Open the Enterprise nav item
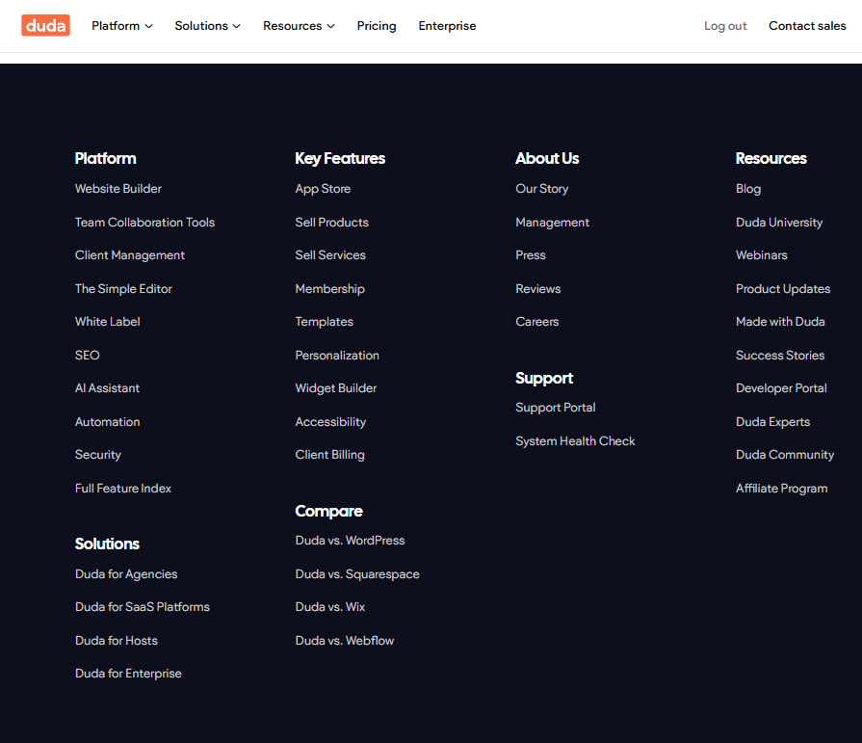The width and height of the screenshot is (862, 743). tap(447, 26)
